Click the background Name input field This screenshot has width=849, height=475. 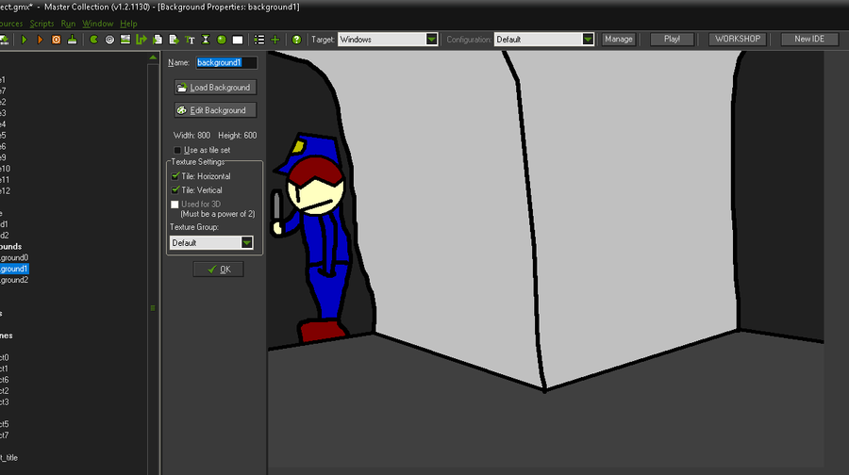(226, 63)
